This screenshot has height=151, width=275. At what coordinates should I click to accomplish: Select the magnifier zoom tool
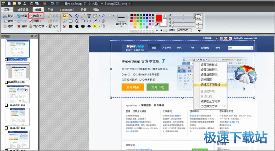click(65, 21)
